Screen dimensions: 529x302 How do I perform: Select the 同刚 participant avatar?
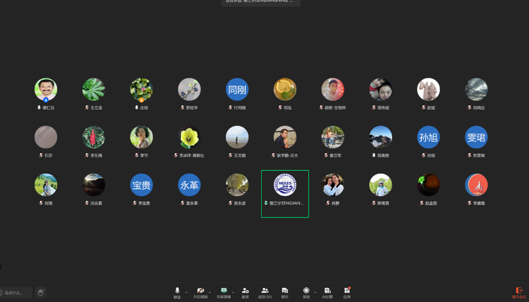coord(237,89)
